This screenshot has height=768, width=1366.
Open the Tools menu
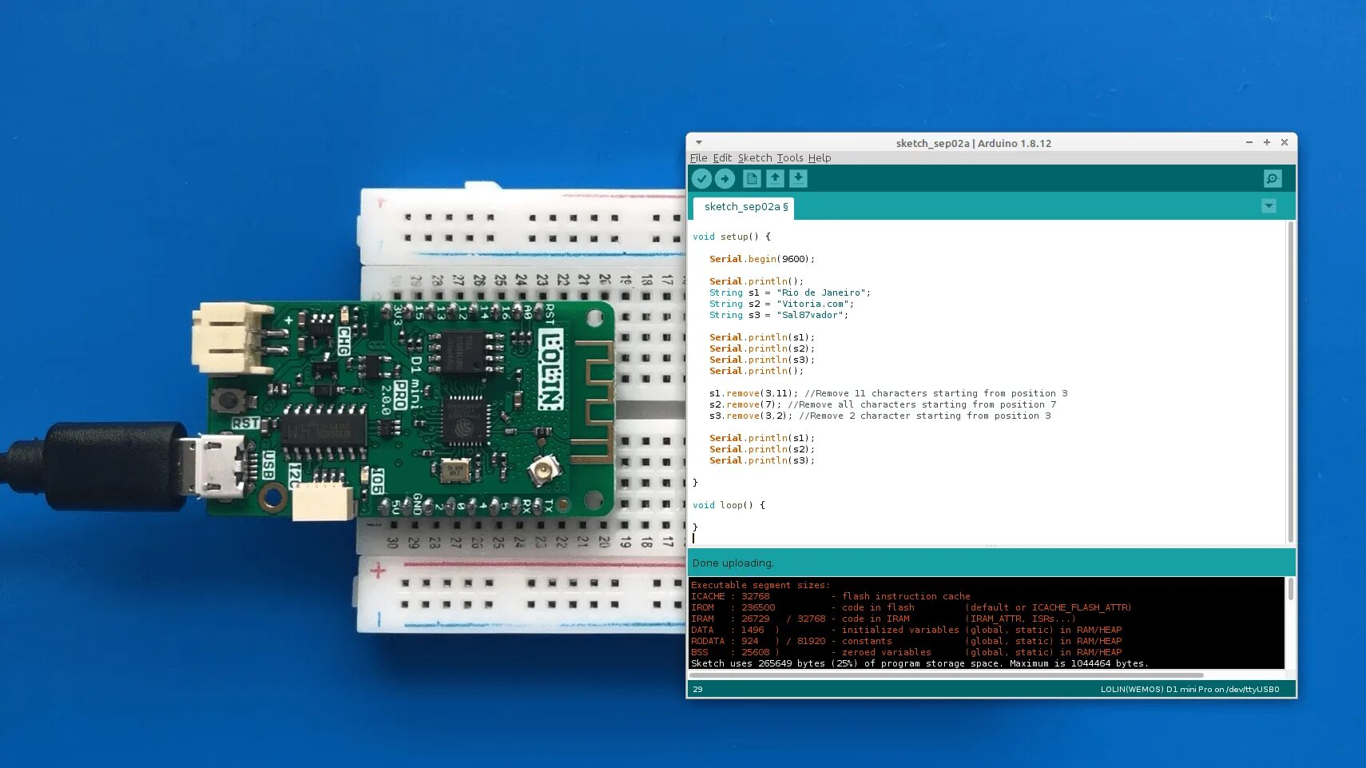click(790, 158)
